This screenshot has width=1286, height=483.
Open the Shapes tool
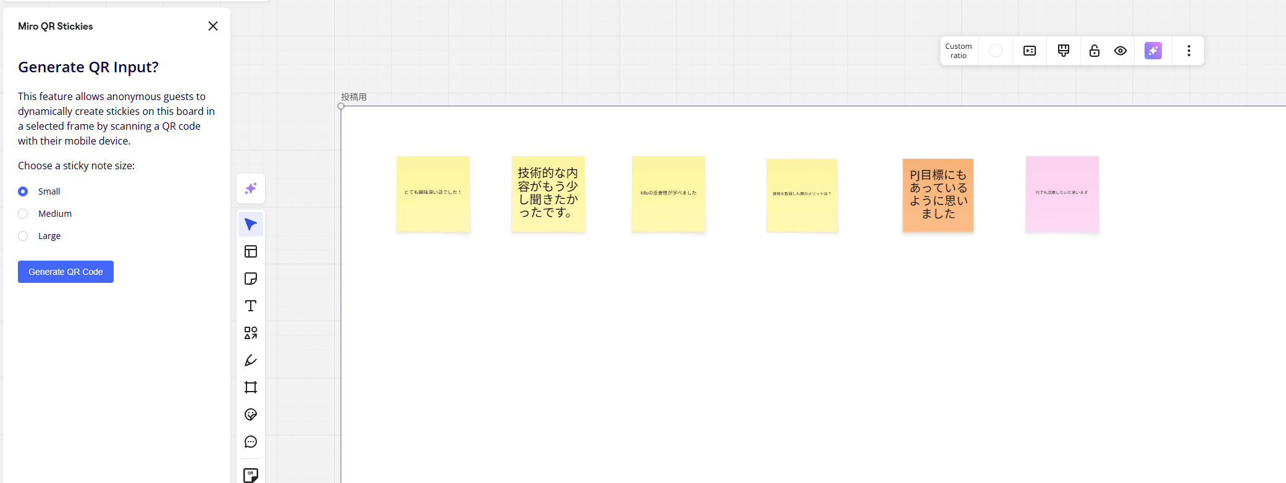[251, 333]
